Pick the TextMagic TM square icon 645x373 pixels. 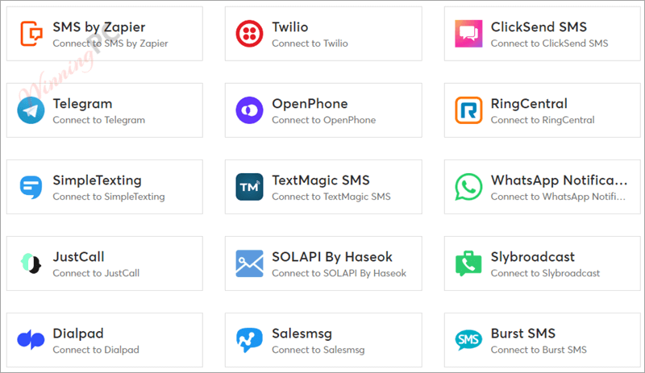click(249, 187)
